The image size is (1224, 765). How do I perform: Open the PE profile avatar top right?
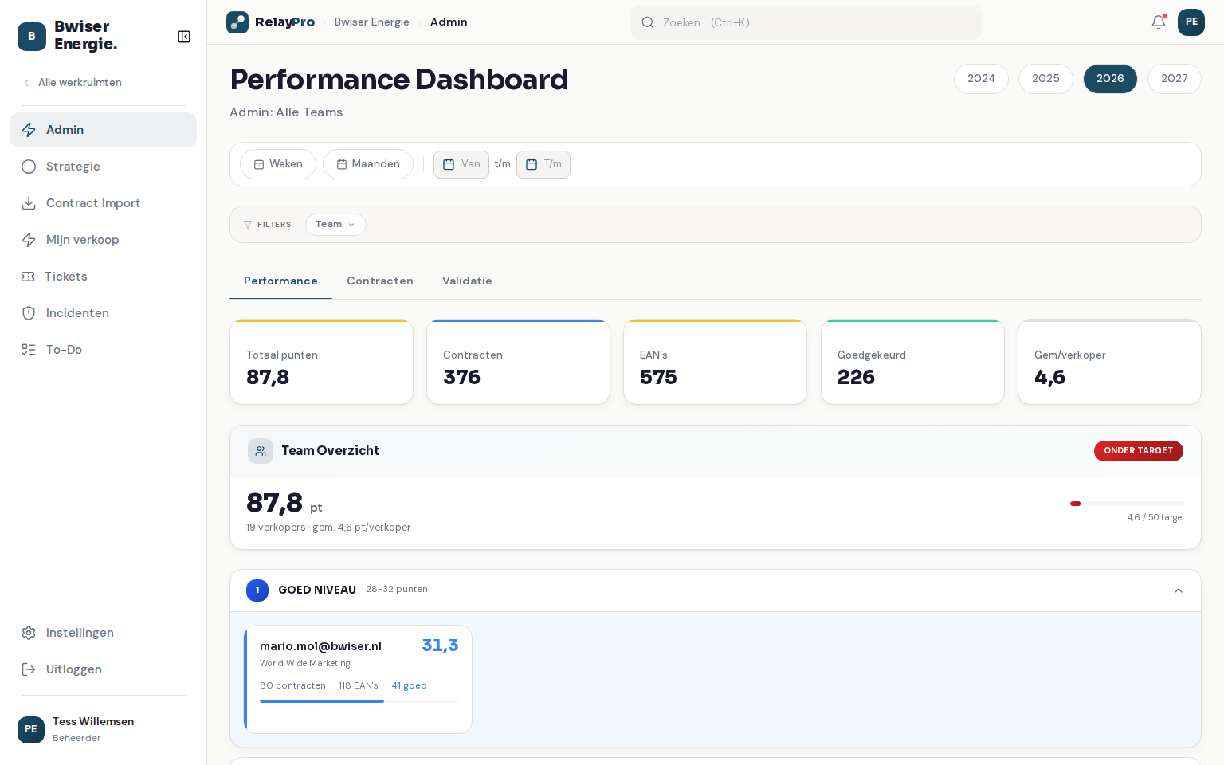[1191, 22]
